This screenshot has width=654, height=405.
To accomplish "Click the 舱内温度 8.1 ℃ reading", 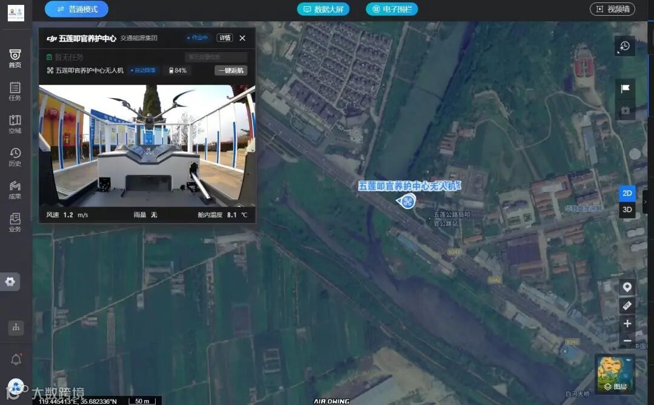I will (x=223, y=215).
